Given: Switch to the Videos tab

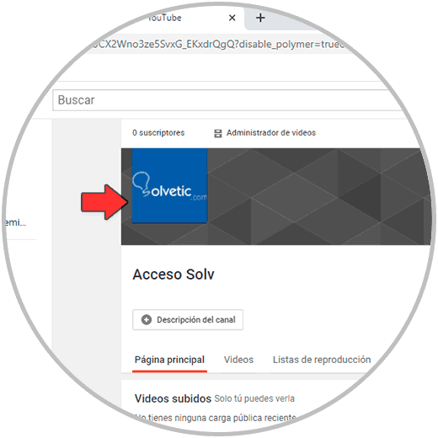Looking at the screenshot, I should (238, 360).
